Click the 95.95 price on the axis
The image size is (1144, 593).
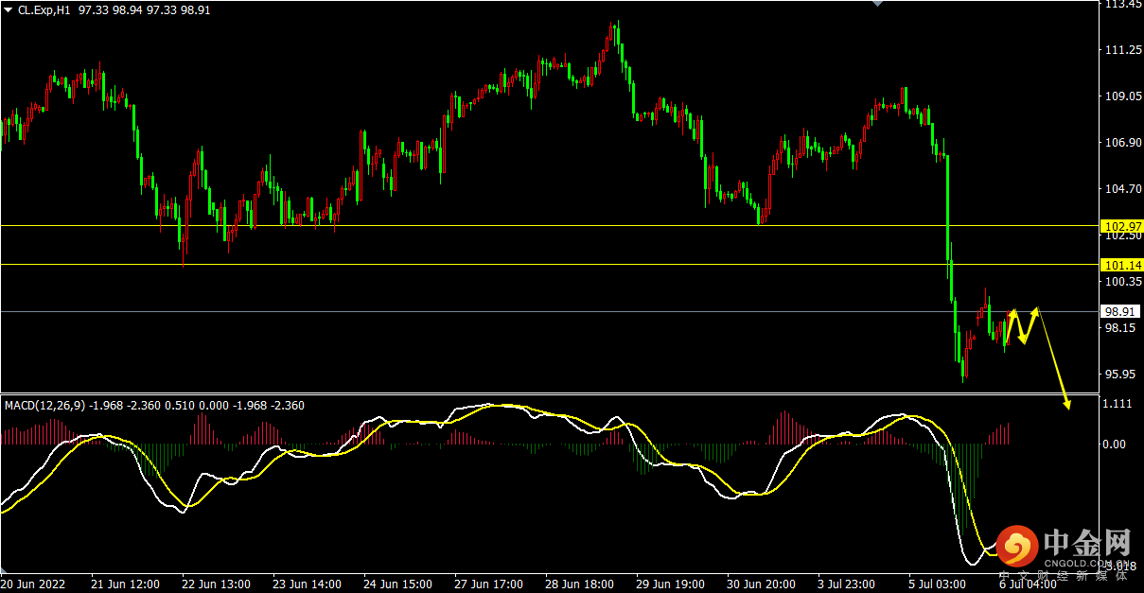(1120, 375)
